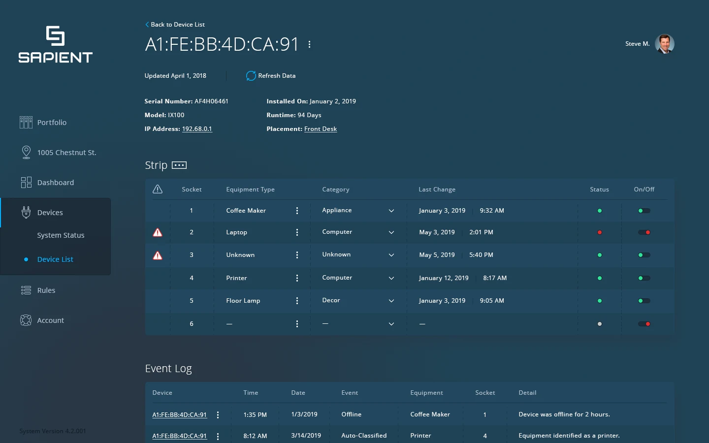Open Front Desk placement link
Viewport: 709px width, 443px height.
321,129
